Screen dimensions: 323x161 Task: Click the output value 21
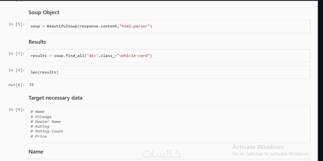[31, 85]
